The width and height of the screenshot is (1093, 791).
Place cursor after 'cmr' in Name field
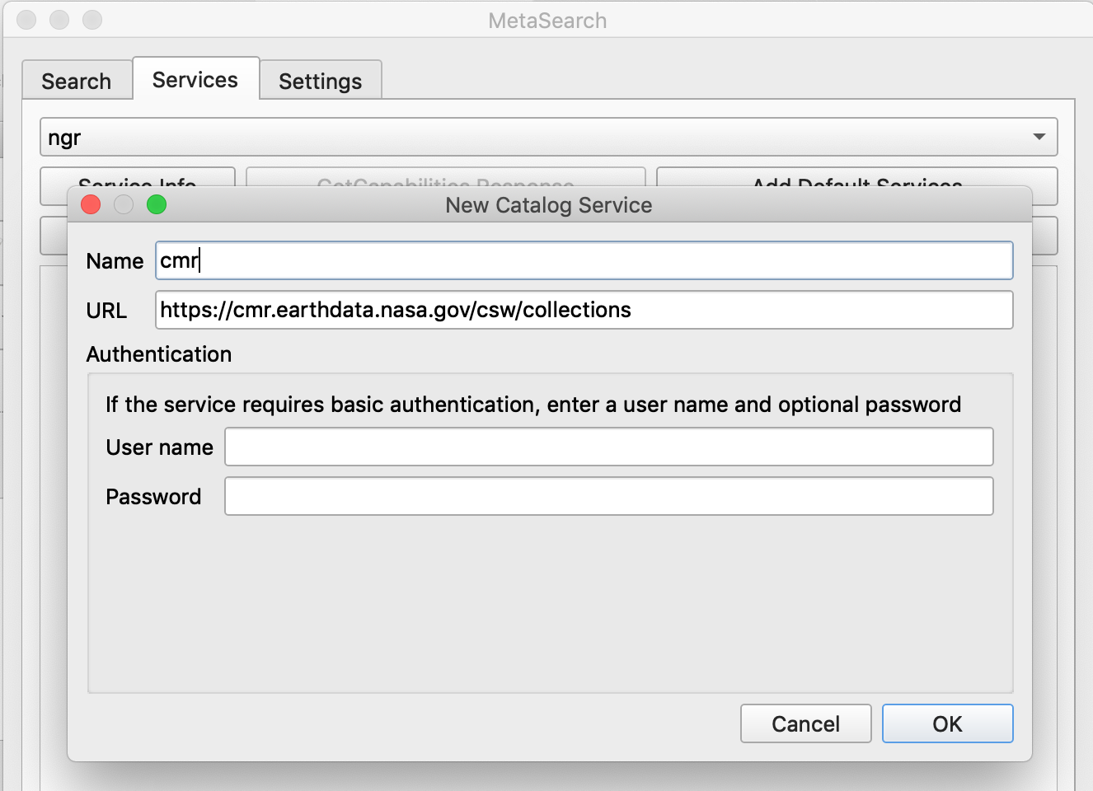click(x=200, y=260)
